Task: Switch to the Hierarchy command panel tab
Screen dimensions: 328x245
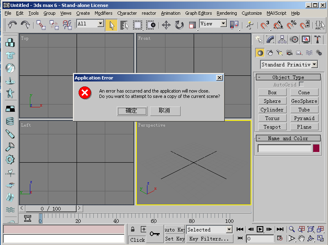Action: [282, 39]
